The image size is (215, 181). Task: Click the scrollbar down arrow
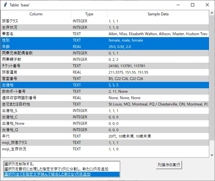tap(212, 155)
